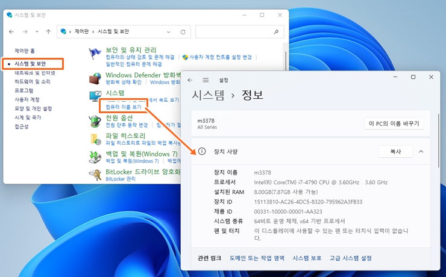Screen dimensions: 446x277
Task: Select the 설치된 RAM value 8.00GB
Action: pos(286,192)
